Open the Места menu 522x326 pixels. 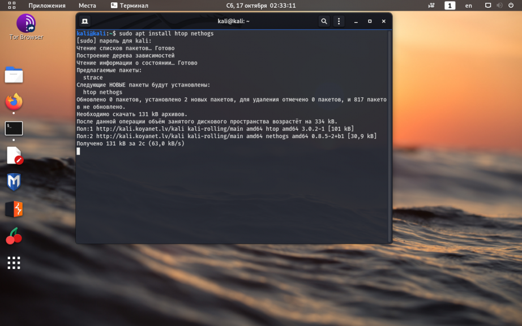pos(87,6)
